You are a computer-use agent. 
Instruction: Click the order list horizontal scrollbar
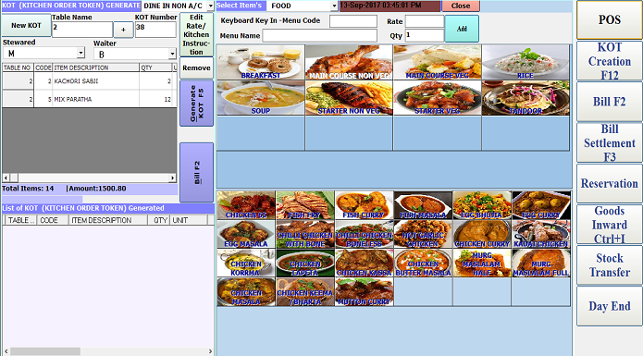click(90, 178)
